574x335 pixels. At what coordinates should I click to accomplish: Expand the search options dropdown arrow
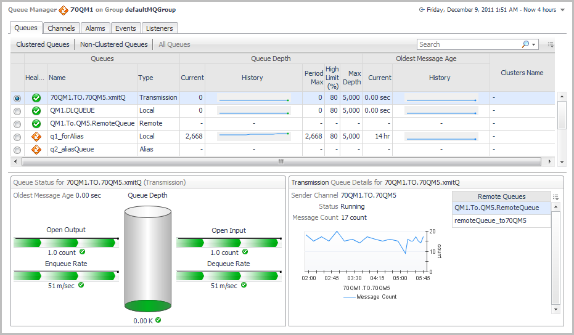point(533,44)
